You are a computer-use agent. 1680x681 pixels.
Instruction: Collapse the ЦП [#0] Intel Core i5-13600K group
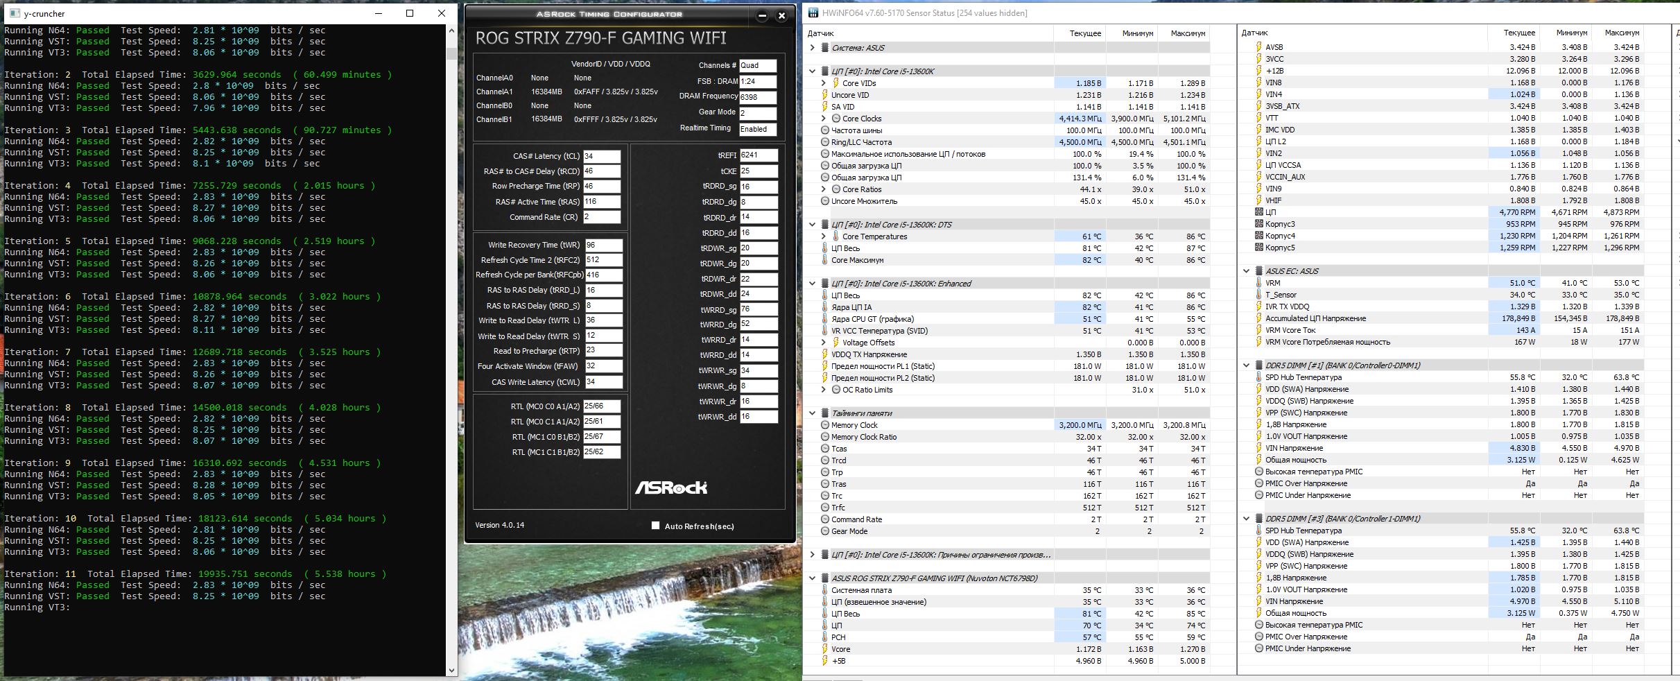point(812,71)
